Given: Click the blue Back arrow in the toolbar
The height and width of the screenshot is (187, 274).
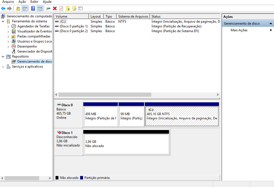Looking at the screenshot, I should pyautogui.click(x=3, y=8).
